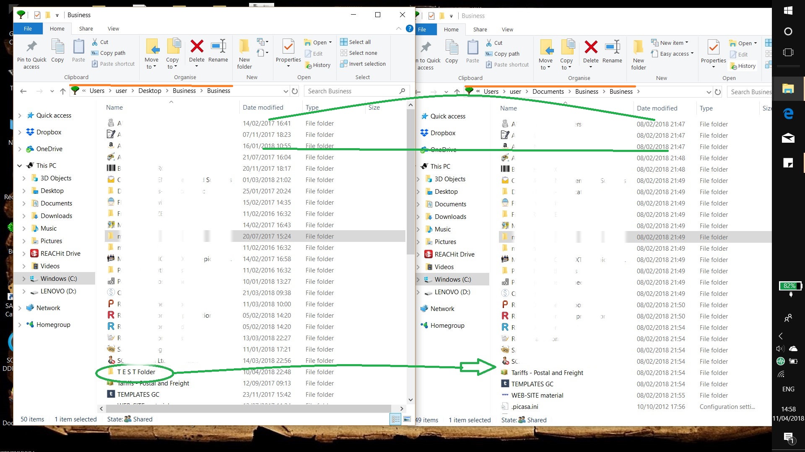Open the Mail app from taskbar
805x452 pixels.
tap(788, 138)
